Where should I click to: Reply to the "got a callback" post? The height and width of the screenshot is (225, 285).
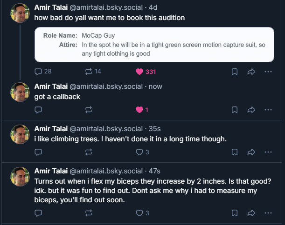point(39,110)
